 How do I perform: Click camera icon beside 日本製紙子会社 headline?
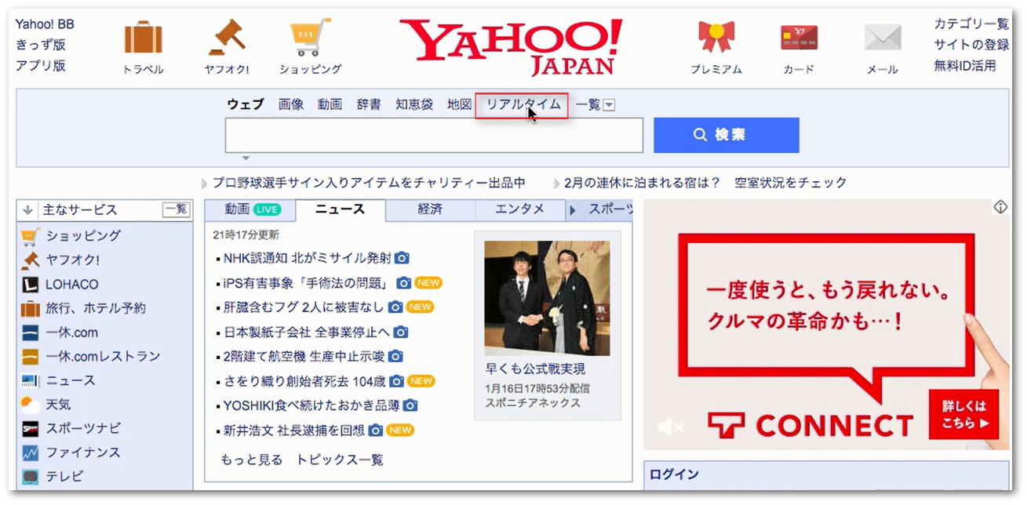click(400, 332)
